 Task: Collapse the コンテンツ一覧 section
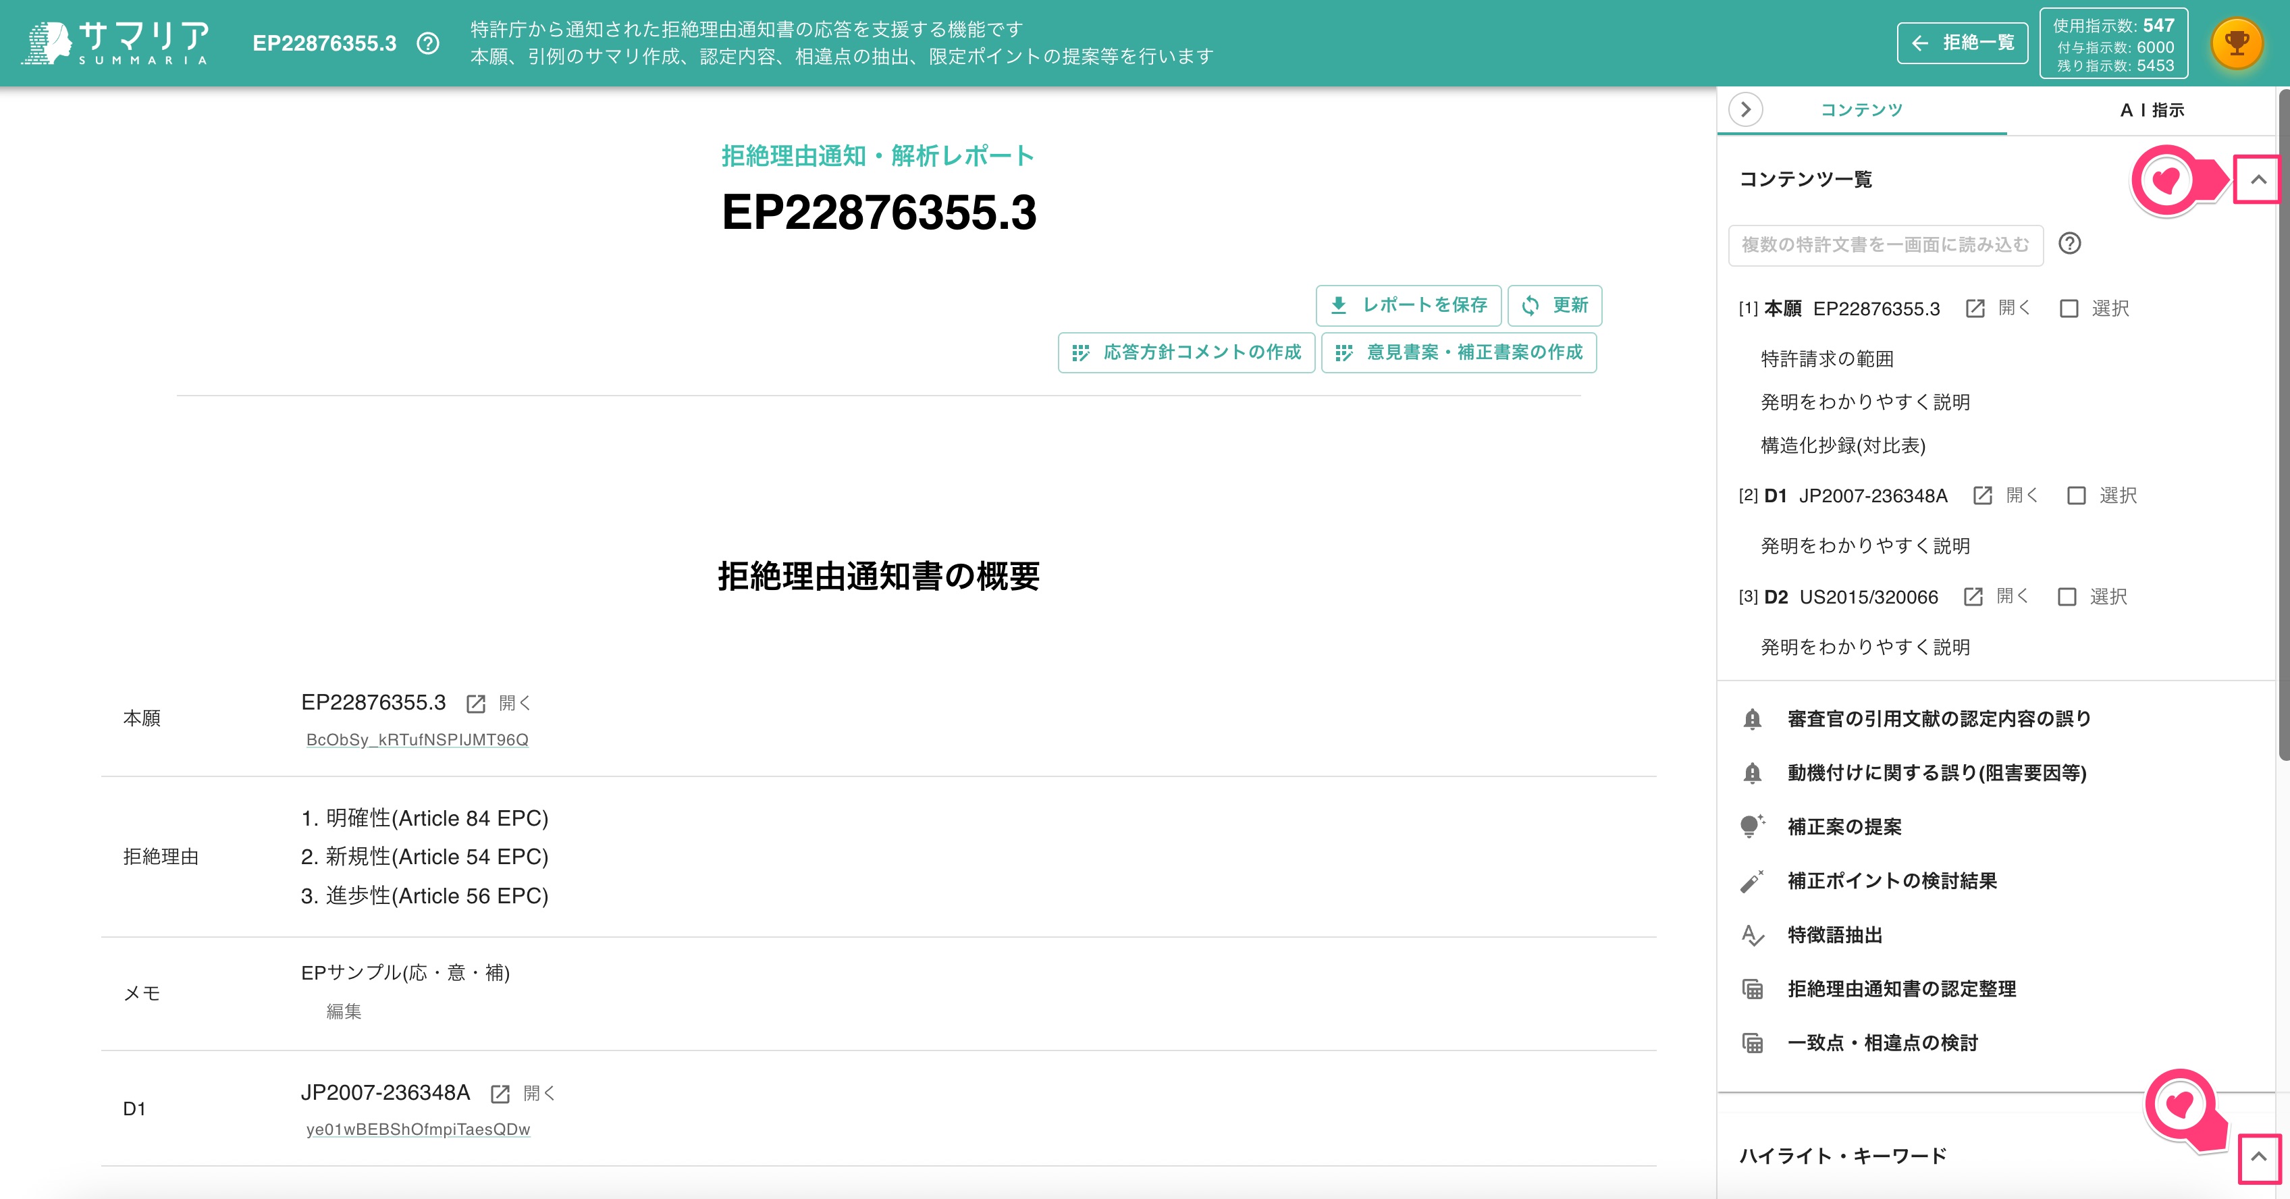click(2258, 180)
